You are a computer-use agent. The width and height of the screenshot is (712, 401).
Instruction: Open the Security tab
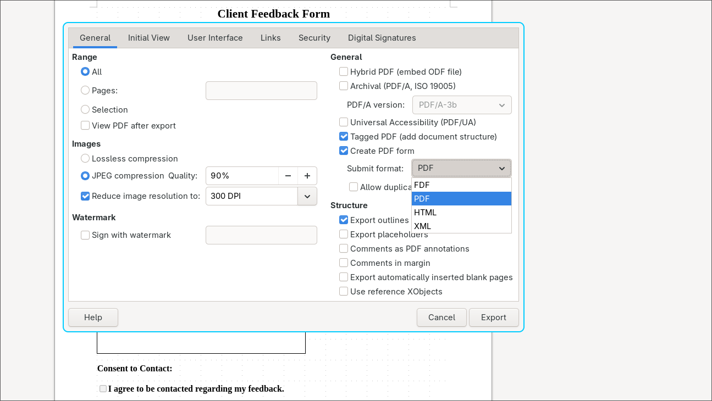pyautogui.click(x=314, y=38)
